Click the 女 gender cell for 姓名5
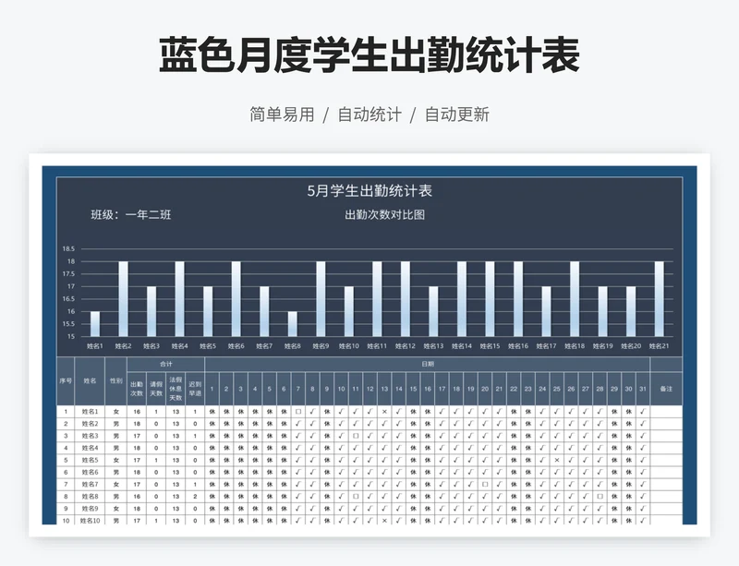The width and height of the screenshot is (739, 566). pos(116,460)
